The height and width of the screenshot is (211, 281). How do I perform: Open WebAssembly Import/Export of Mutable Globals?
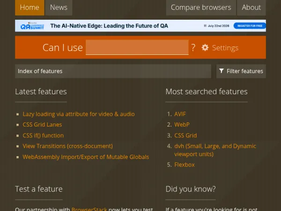pos(86,157)
